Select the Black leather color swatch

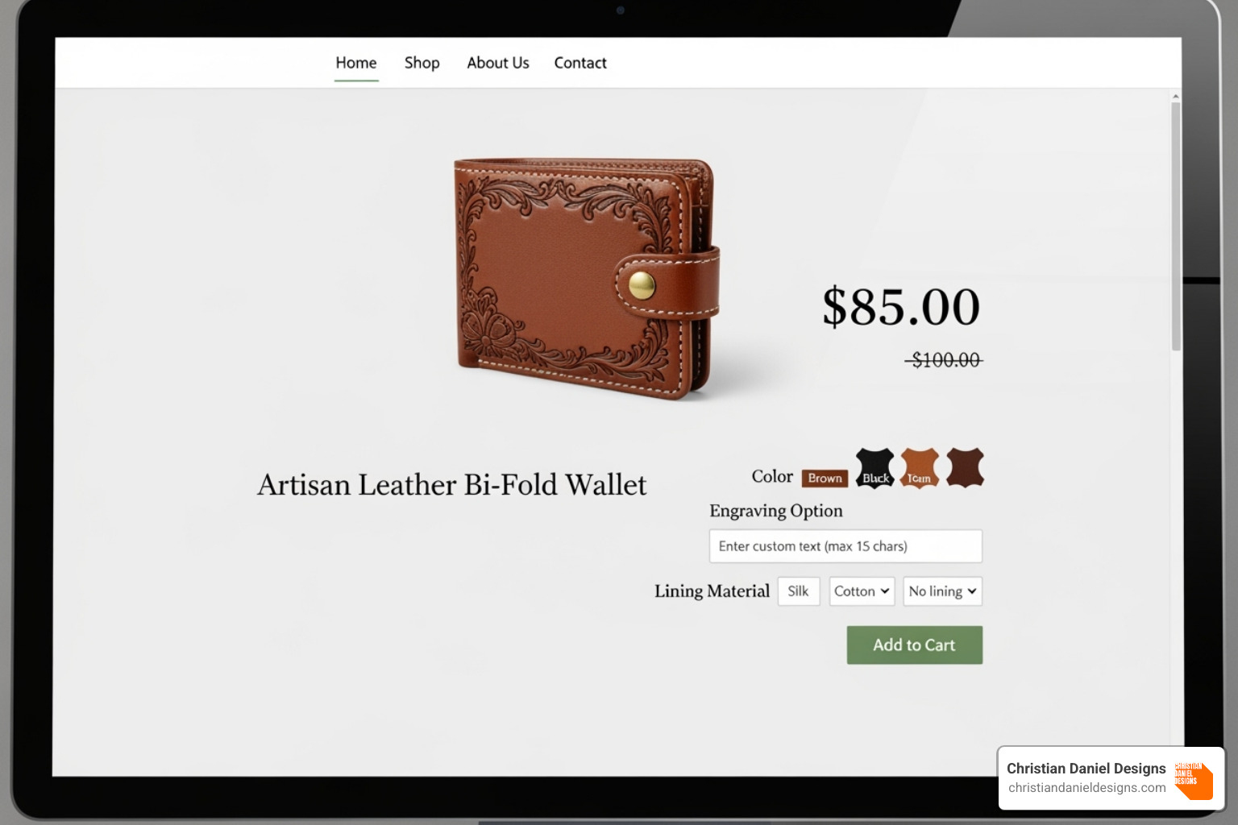875,468
